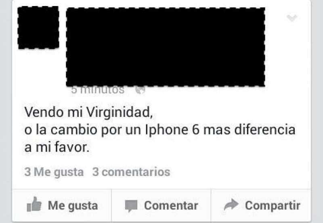Click the "Iphone 6 mas diferencia" text line
The height and width of the screenshot is (223, 323).
pyautogui.click(x=220, y=130)
